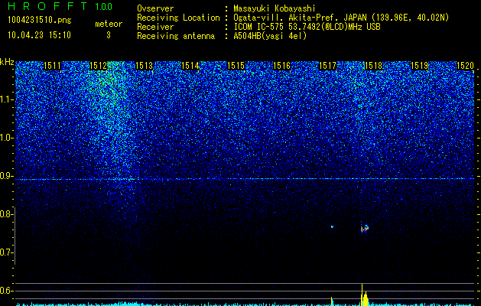
Task: Click the 1512 time marker
Action: pos(98,66)
